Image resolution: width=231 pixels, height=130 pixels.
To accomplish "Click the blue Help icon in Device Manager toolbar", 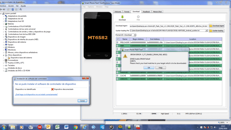I will 13,10.
